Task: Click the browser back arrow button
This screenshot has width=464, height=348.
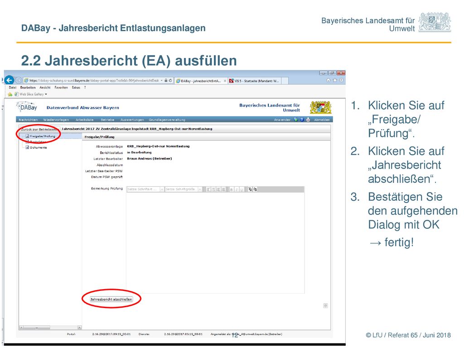Action: coord(9,80)
